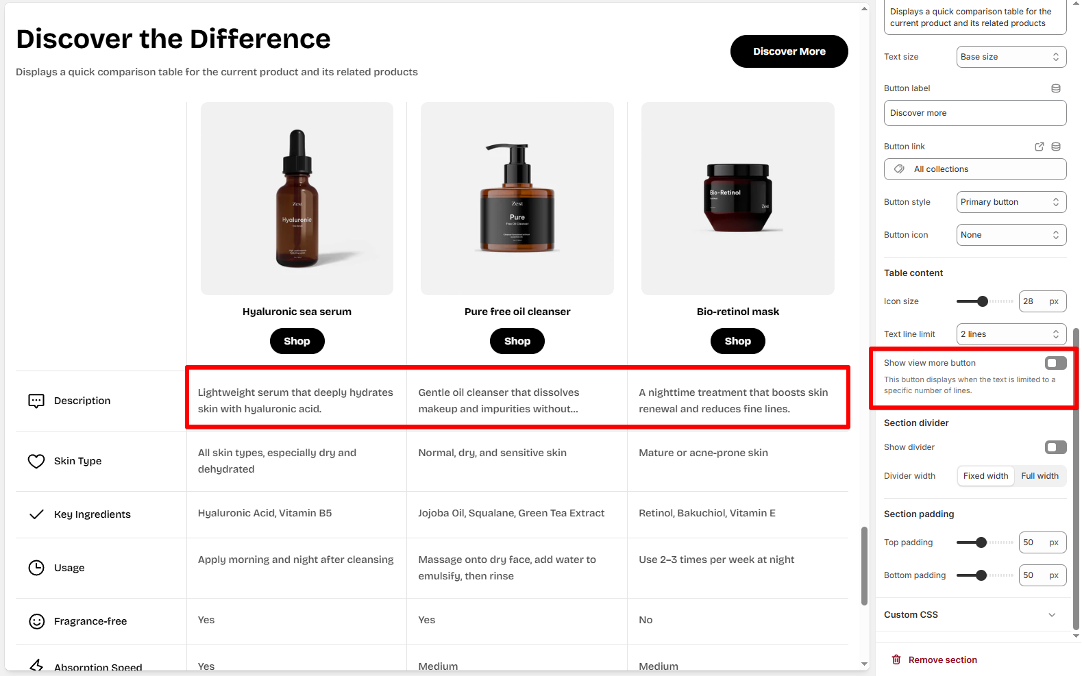
Task: Open the external link icon for Button link
Action: (1040, 147)
